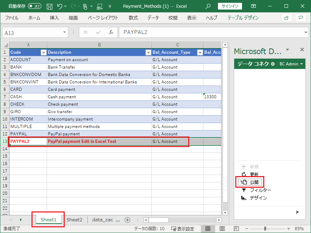Switch to the 挿入 tab
311x233 pixels.
(x=54, y=18)
